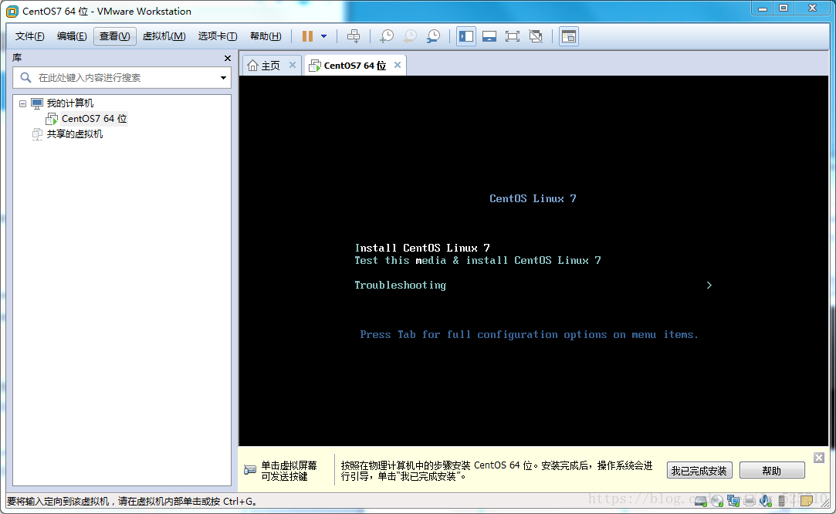Revert to previous snapshot using the clock-arrow icon
This screenshot has width=836, height=514.
410,36
